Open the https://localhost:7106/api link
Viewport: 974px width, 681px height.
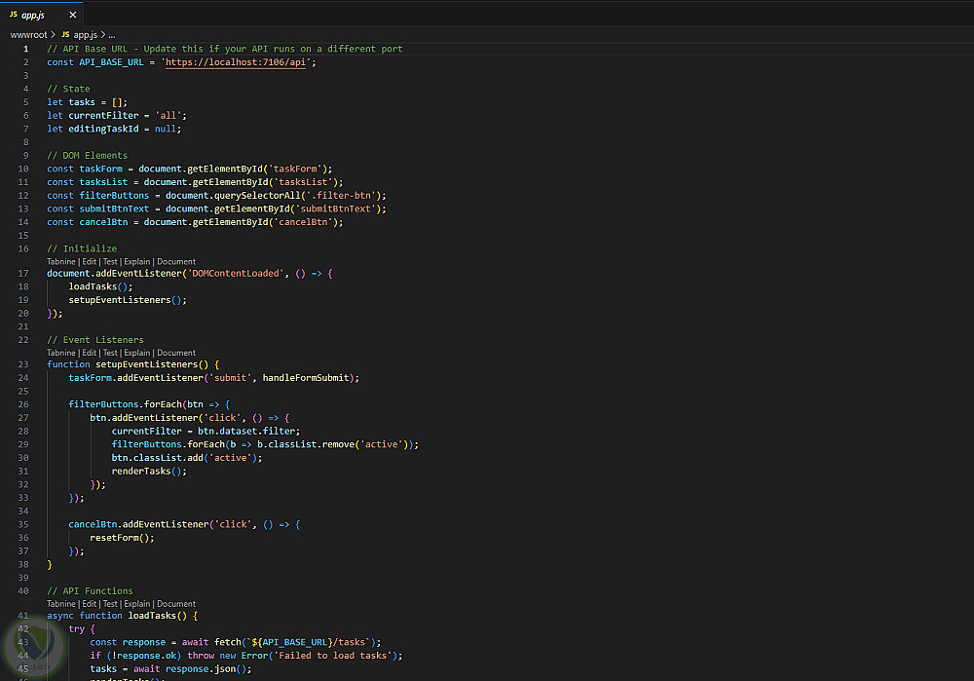(236, 62)
